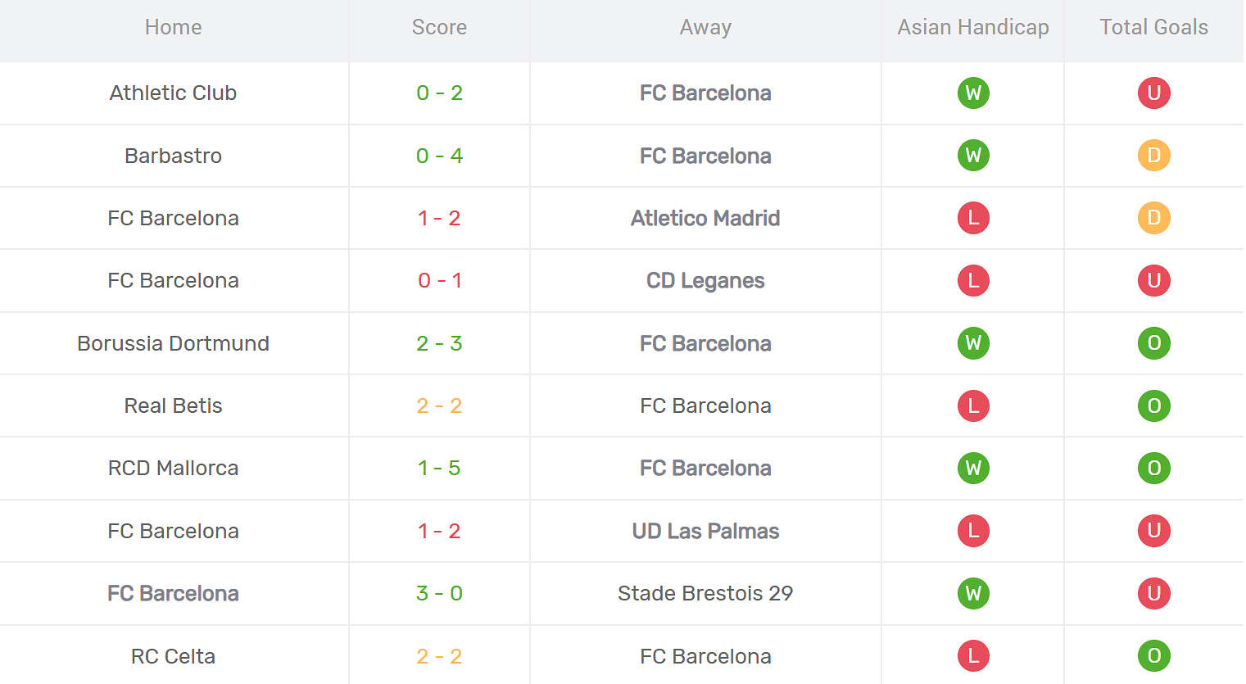Open the Borussia Dortmund team link
The image size is (1246, 684).
[x=173, y=343]
